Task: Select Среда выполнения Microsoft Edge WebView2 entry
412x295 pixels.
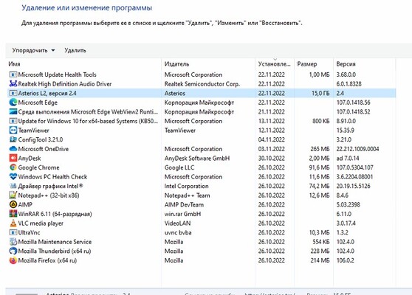Action: coord(88,112)
